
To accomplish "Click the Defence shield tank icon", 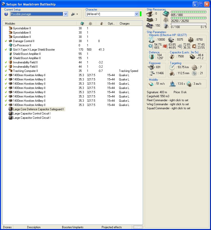I will (x=152, y=57).
